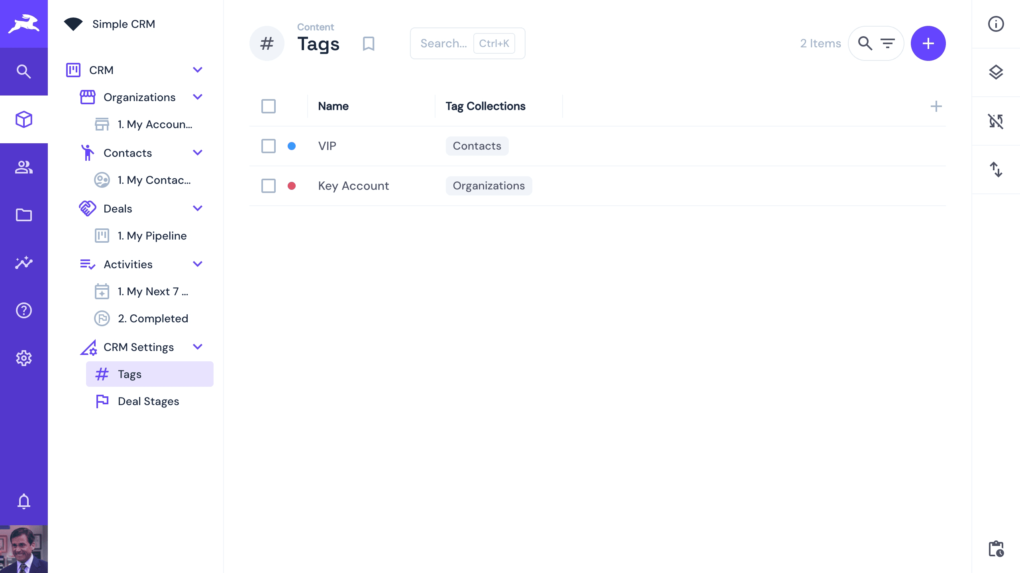
Task: Collapse the Deals section chevron
Action: 198,209
